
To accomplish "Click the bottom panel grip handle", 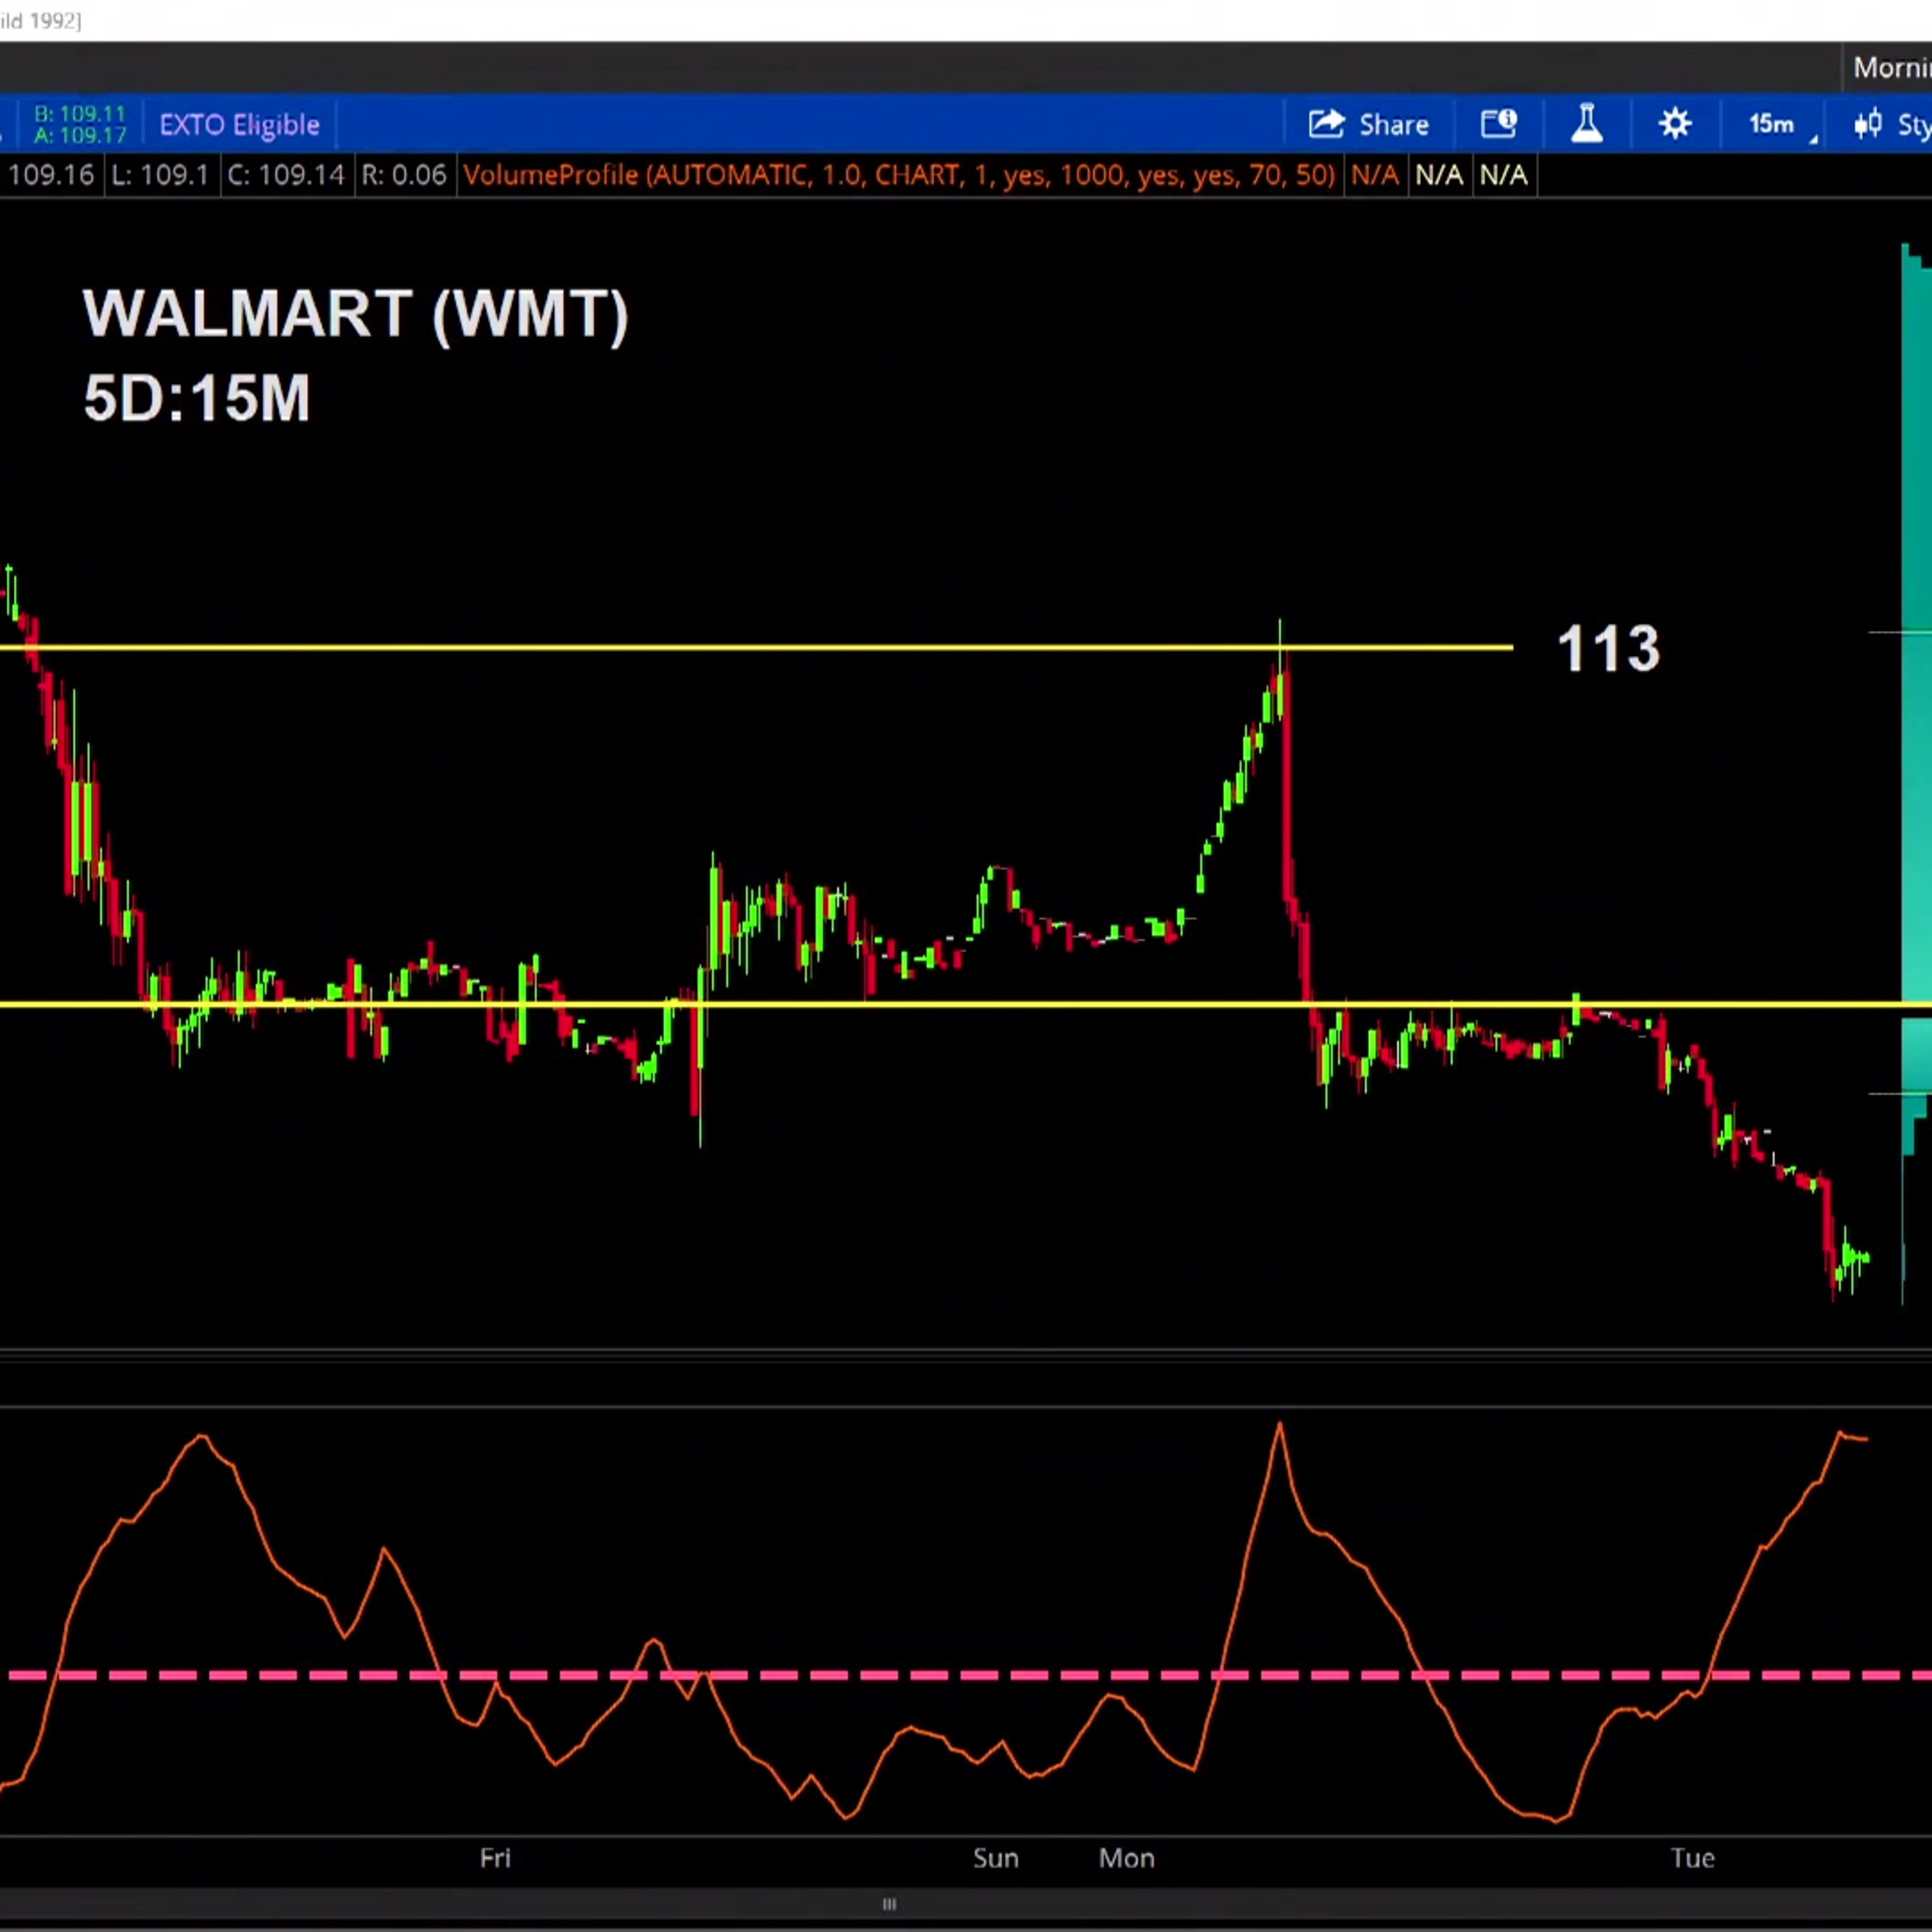I will [889, 1904].
